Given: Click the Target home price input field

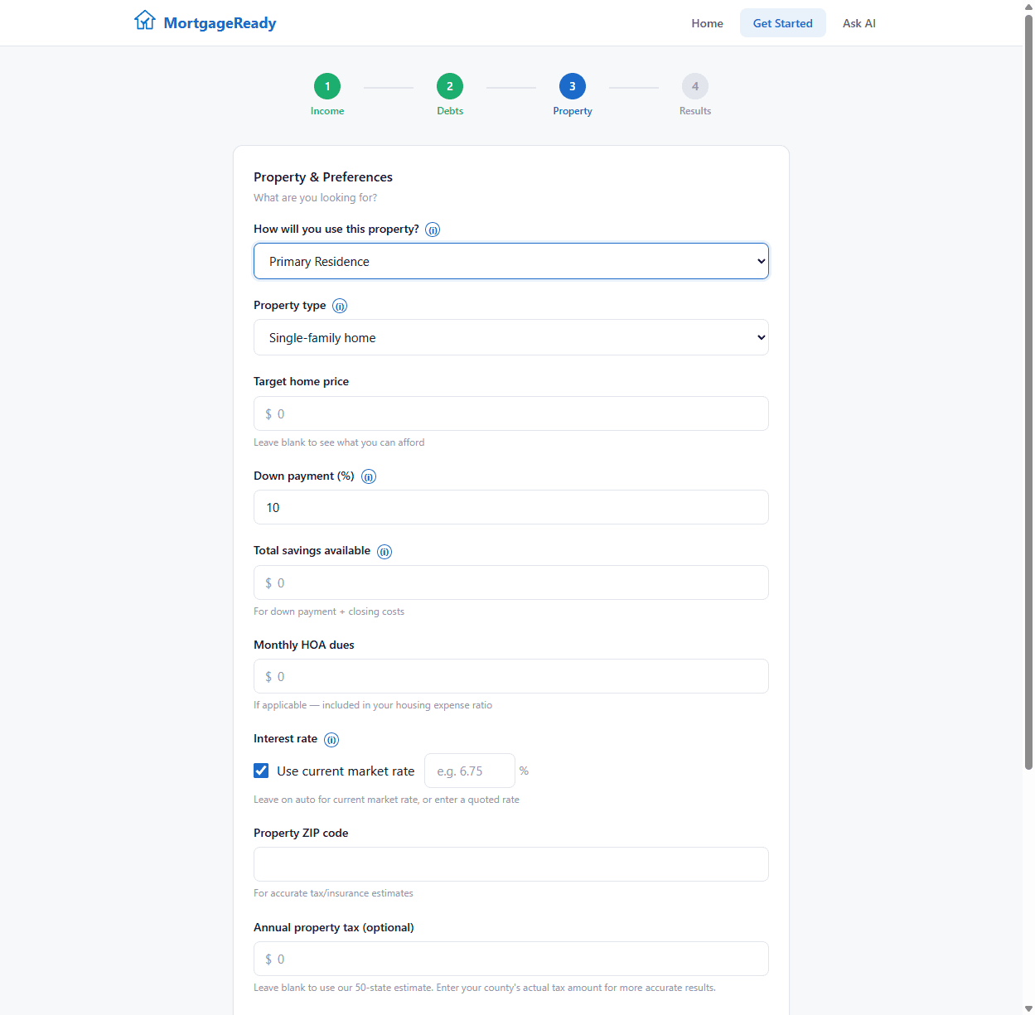Looking at the screenshot, I should click(510, 413).
